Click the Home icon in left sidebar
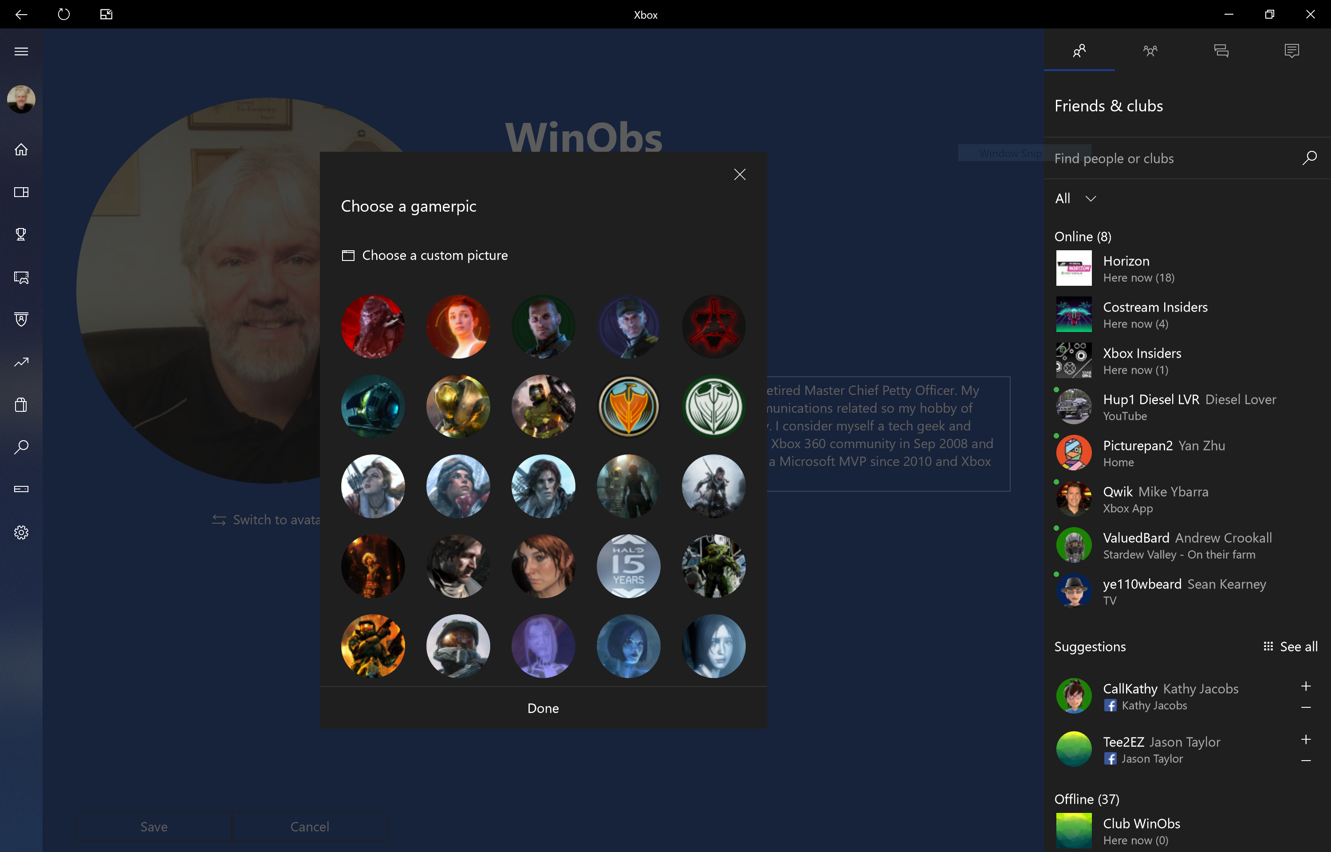This screenshot has width=1331, height=852. (x=21, y=150)
